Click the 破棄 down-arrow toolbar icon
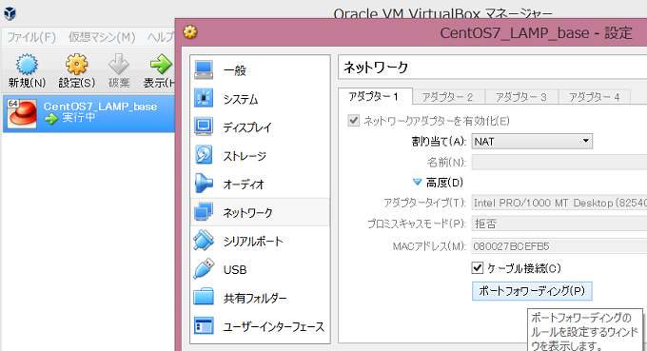This screenshot has width=647, height=351. pos(119,65)
